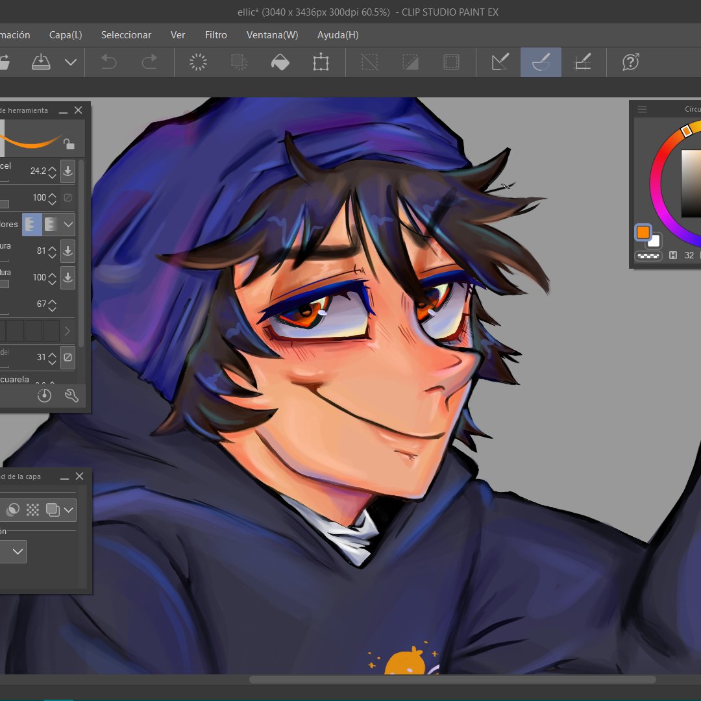701x701 pixels.
Task: Open the Seleccionar menu
Action: tap(126, 35)
